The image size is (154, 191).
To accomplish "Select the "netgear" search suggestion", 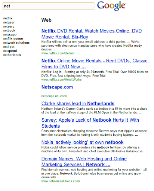I will [x=9, y=22].
